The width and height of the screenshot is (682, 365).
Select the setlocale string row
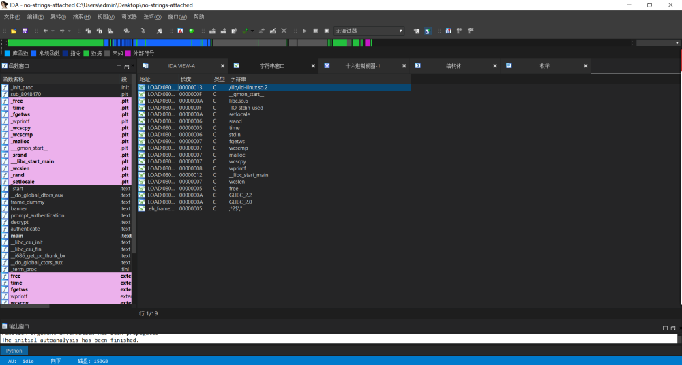point(274,114)
